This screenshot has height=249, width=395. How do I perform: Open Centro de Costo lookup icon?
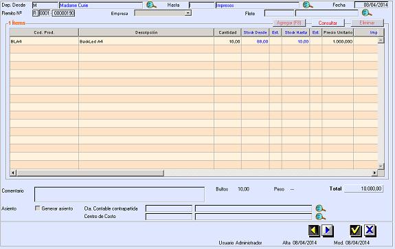point(320,217)
